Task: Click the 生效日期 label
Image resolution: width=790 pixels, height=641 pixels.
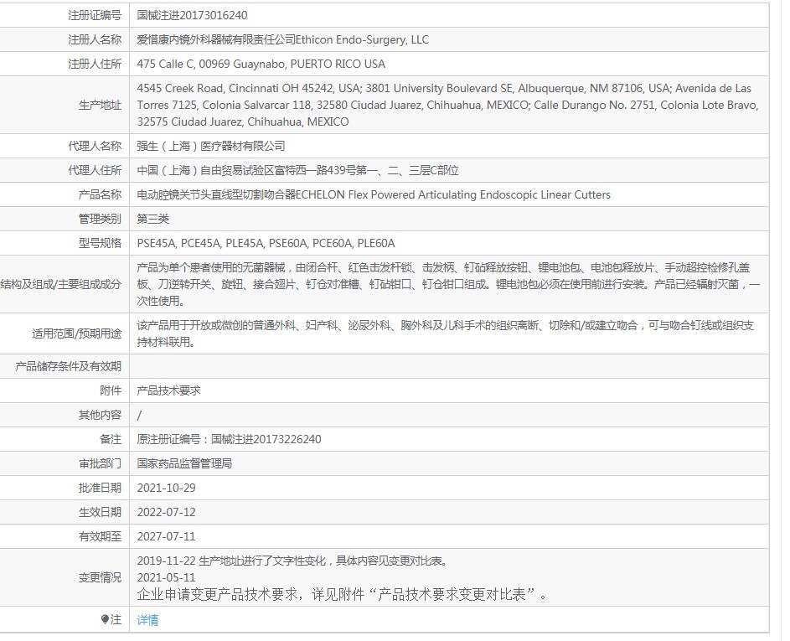Action: pyautogui.click(x=100, y=512)
